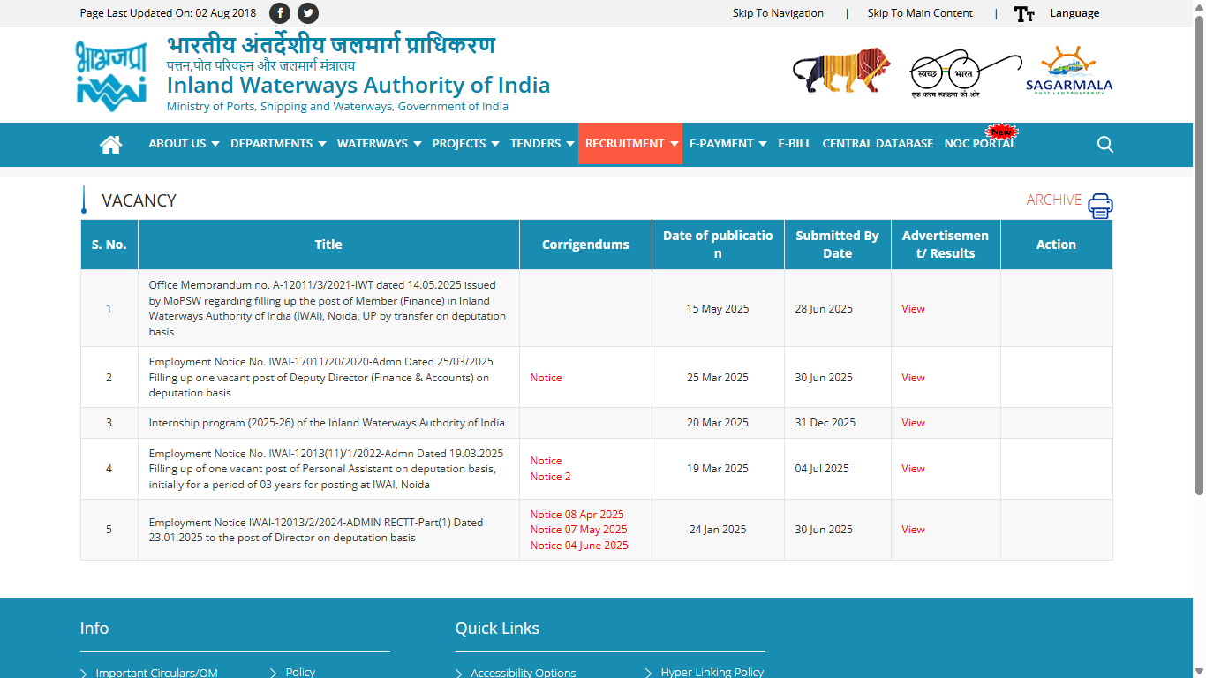Screen dimensions: 1206x678
Task: View advertisement for Internship program
Action: point(913,423)
